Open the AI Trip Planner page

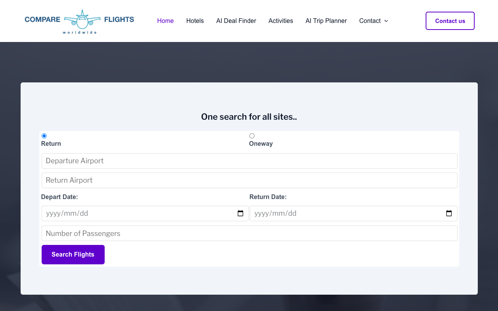[326, 21]
